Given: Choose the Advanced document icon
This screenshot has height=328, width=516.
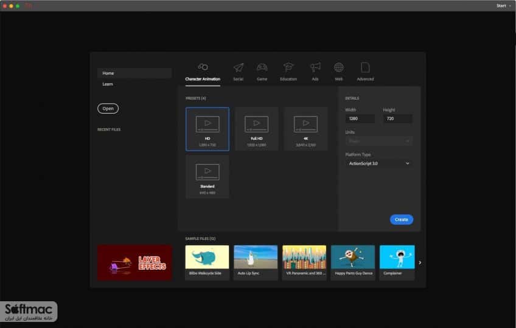Looking at the screenshot, I should click(365, 67).
